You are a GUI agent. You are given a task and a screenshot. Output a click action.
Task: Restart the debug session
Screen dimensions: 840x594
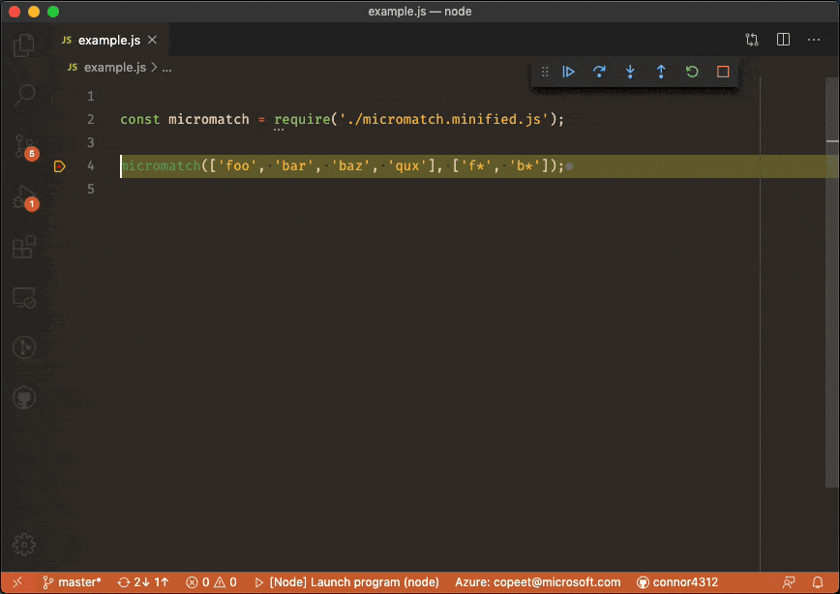pos(692,71)
